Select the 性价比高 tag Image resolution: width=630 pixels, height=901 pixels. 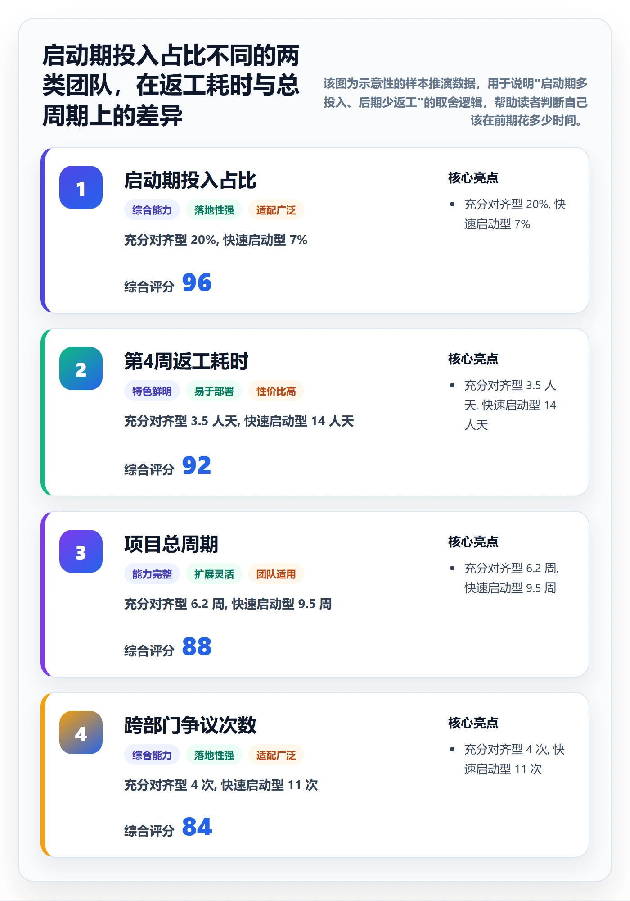(276, 391)
